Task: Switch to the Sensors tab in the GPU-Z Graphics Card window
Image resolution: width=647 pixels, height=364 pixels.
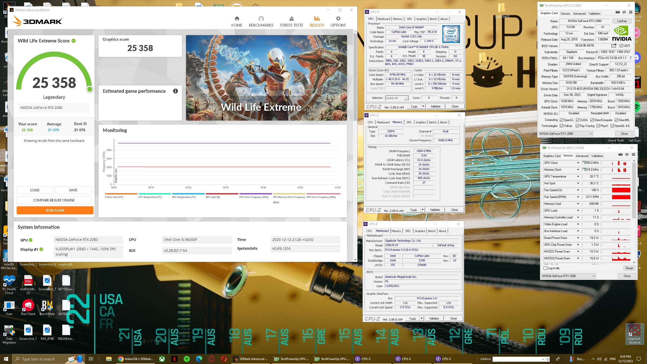Action: [565, 14]
